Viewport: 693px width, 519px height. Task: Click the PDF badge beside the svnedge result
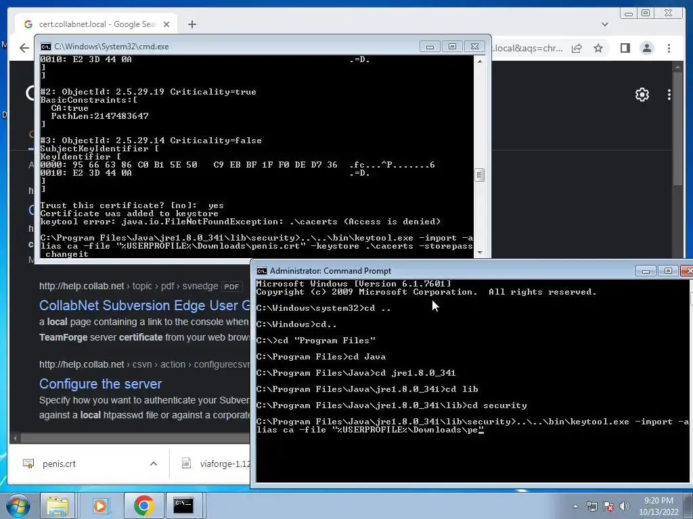click(231, 287)
